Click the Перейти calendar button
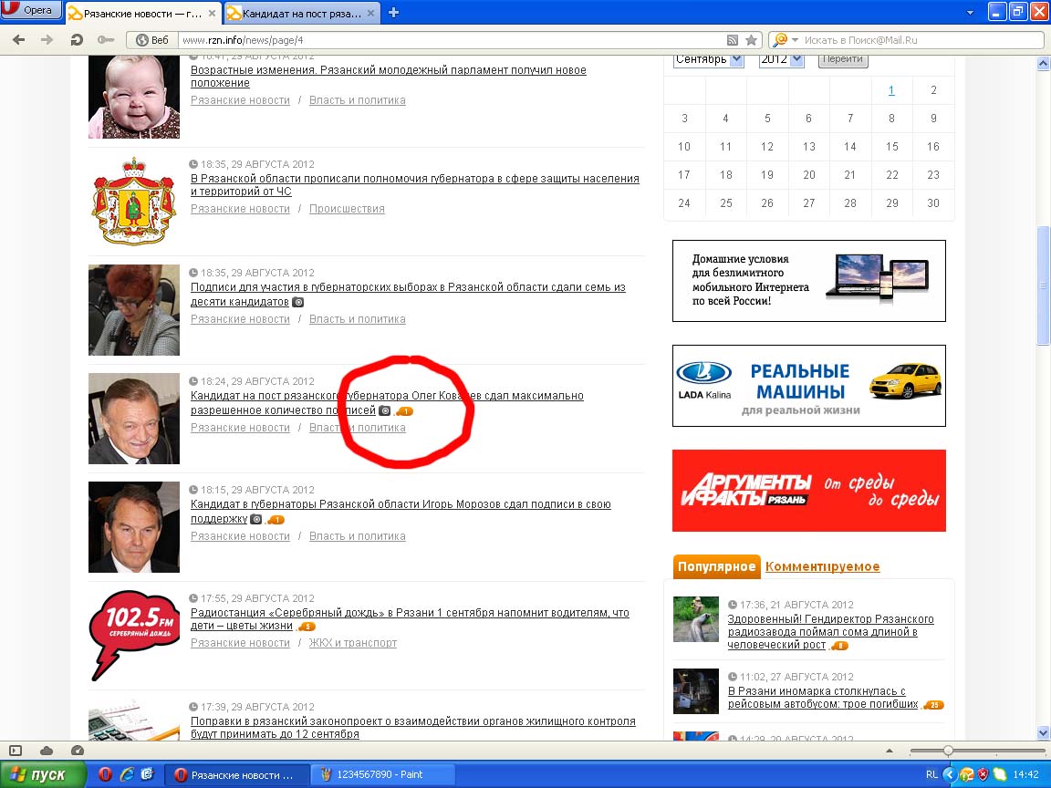The image size is (1051, 788). coord(842,59)
